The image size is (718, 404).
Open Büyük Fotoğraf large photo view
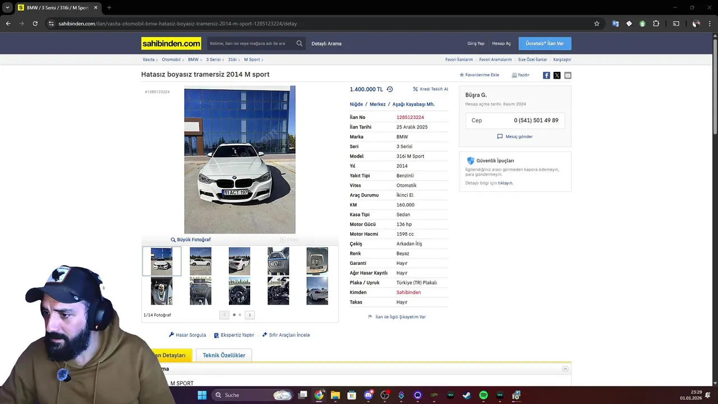click(x=191, y=240)
